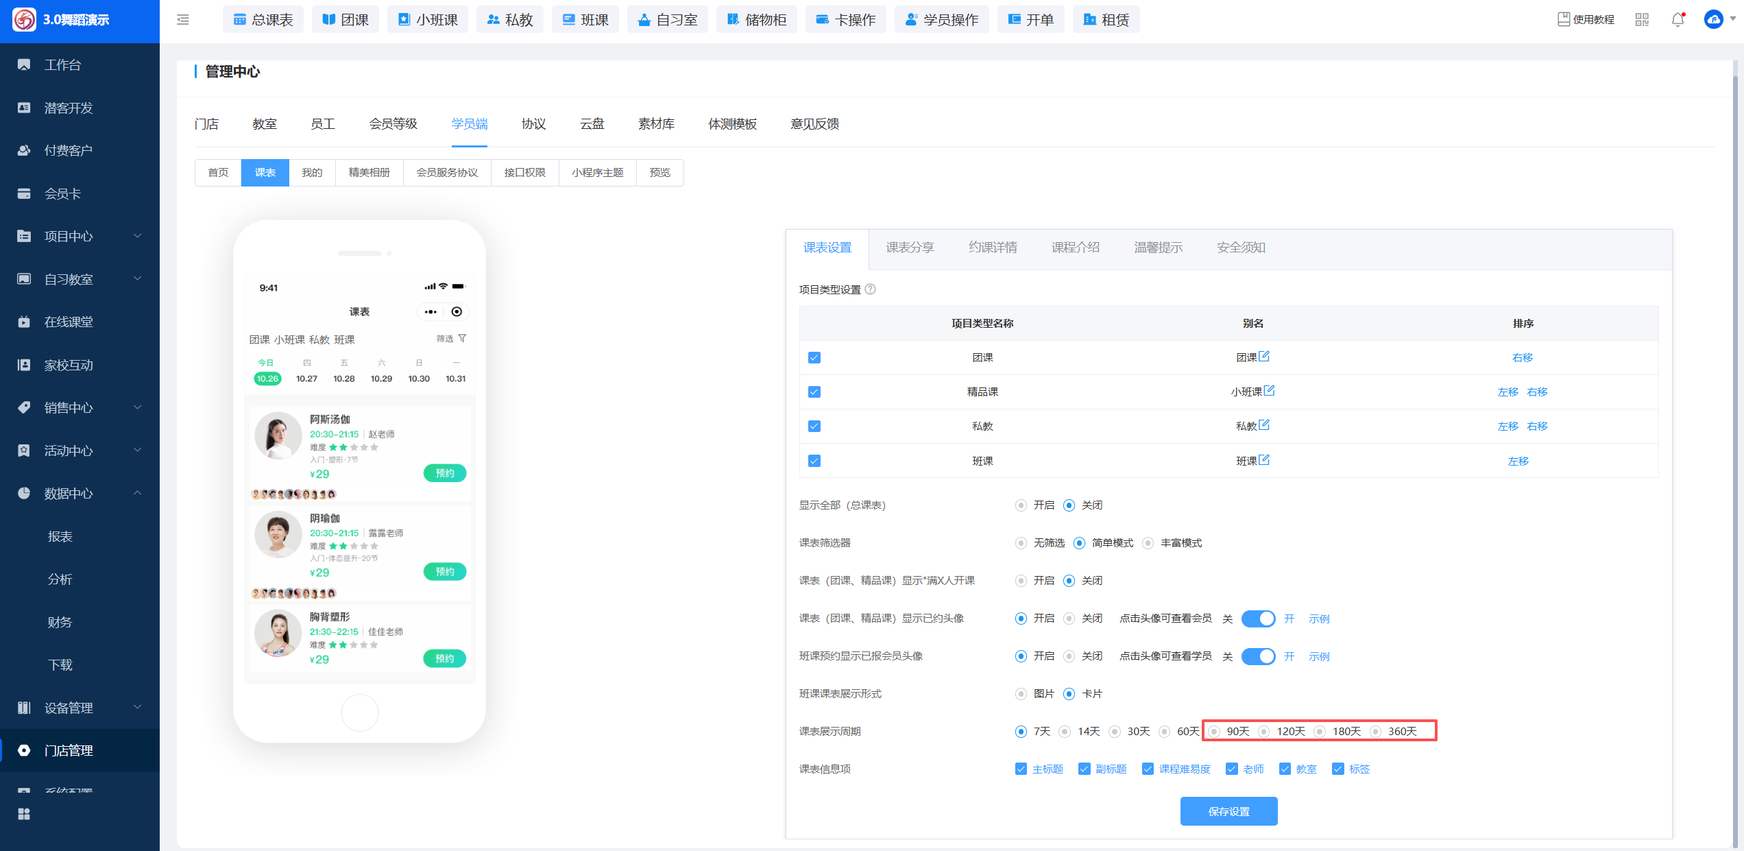Click edit icon beside 团课 alias
This screenshot has width=1744, height=851.
click(1265, 356)
